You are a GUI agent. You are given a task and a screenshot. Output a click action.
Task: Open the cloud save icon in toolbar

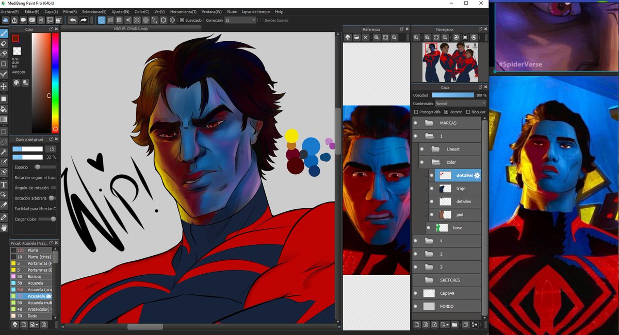5,20
